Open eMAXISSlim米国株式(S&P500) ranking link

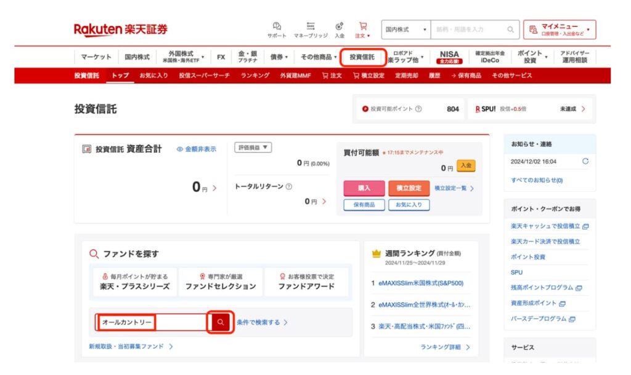tap(421, 283)
